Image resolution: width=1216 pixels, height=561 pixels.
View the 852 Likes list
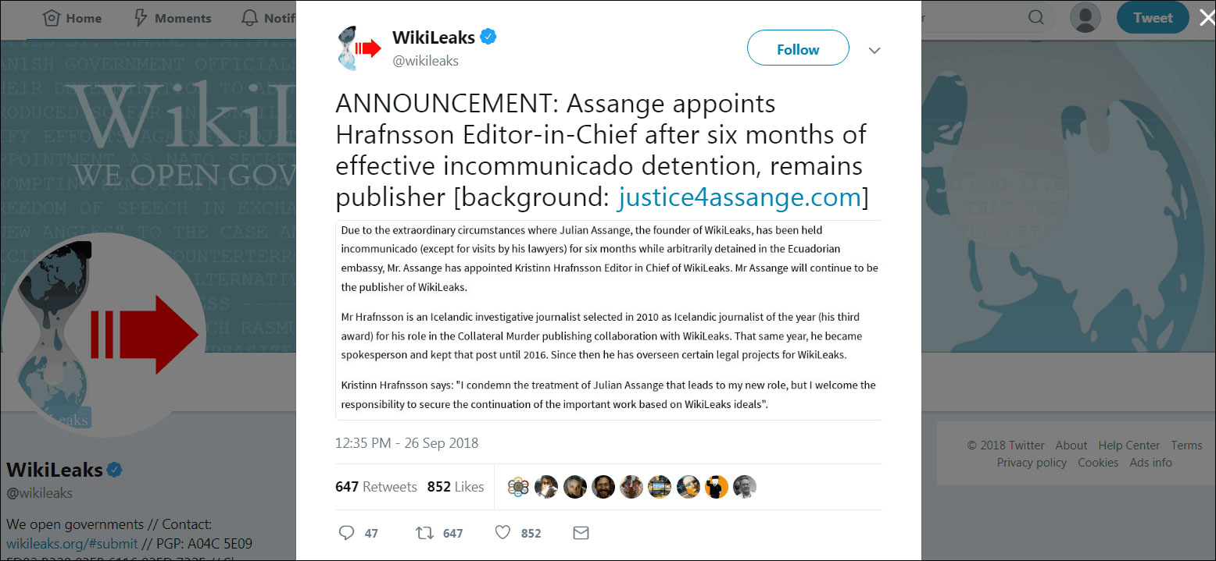coord(455,487)
